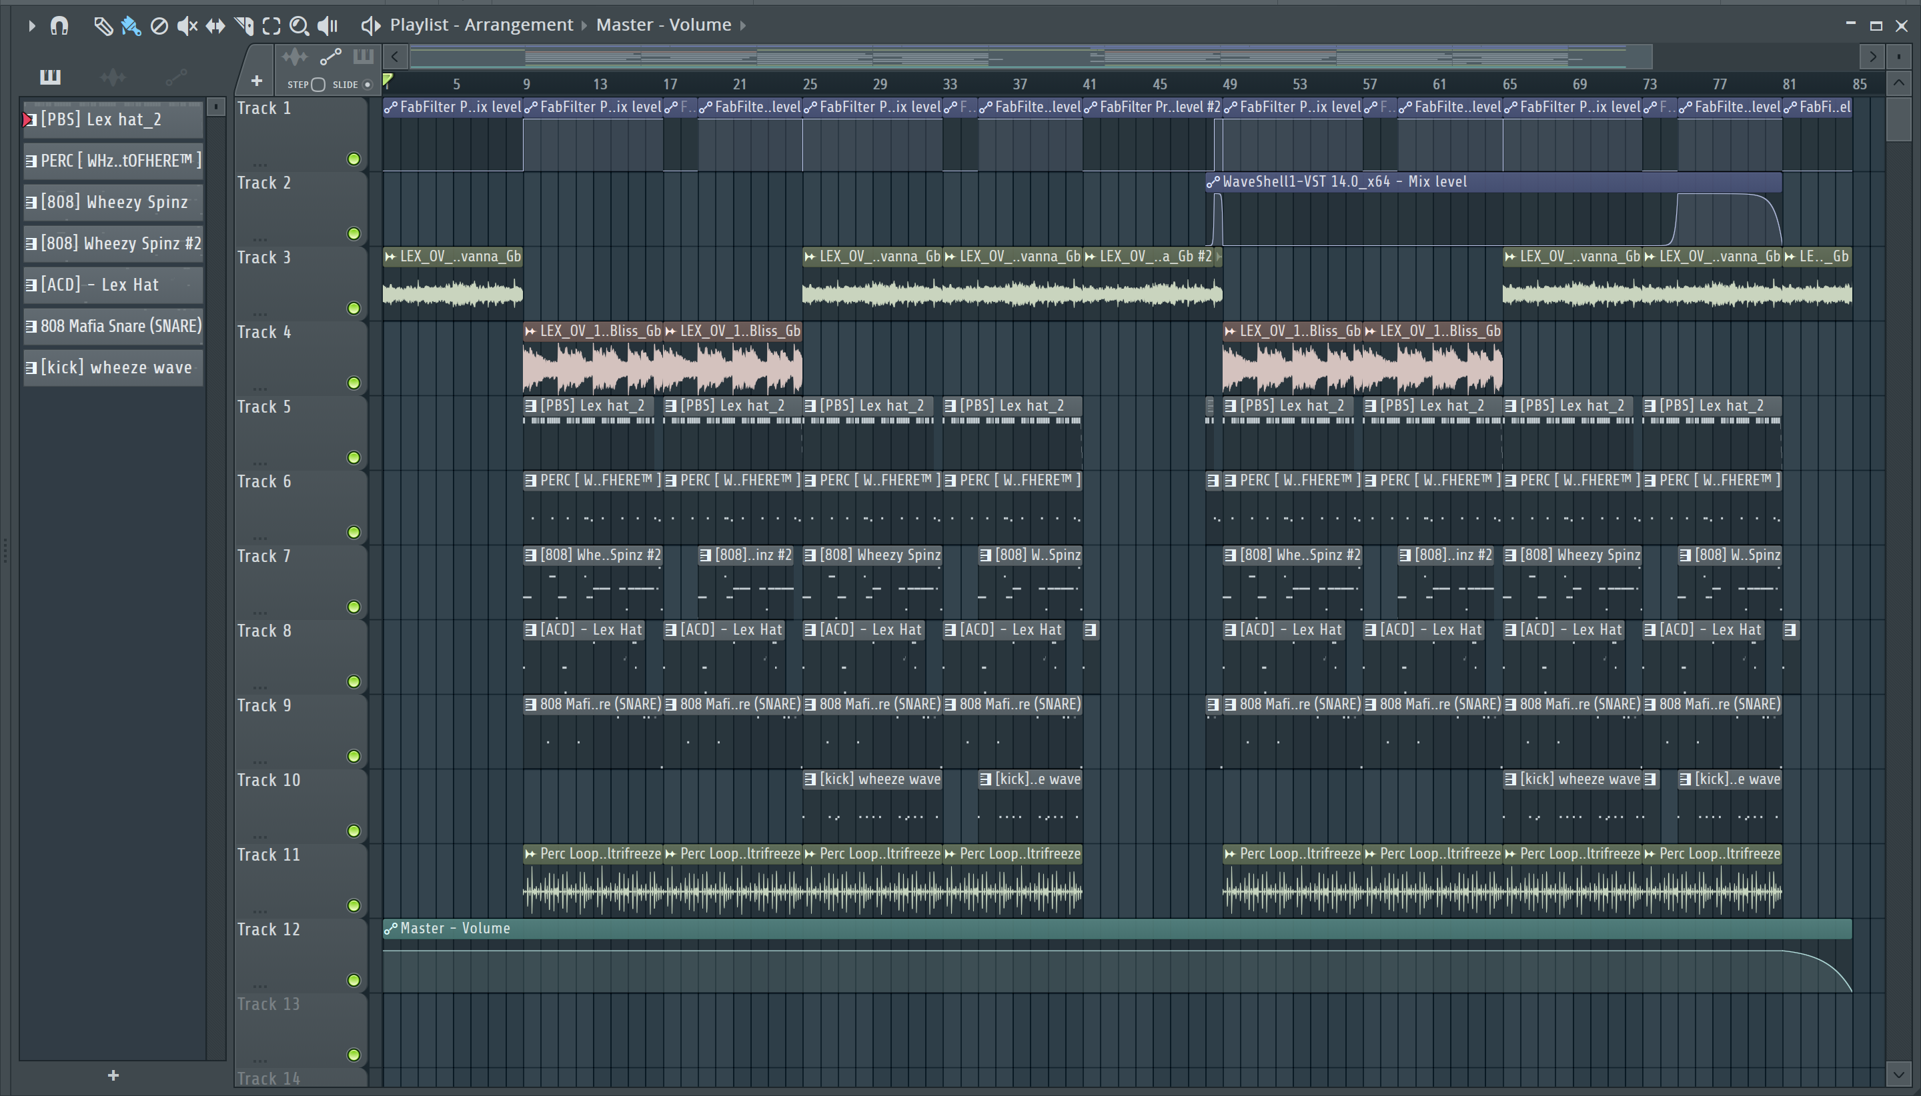Show automation clips in the picker
The width and height of the screenshot is (1921, 1096).
(175, 77)
